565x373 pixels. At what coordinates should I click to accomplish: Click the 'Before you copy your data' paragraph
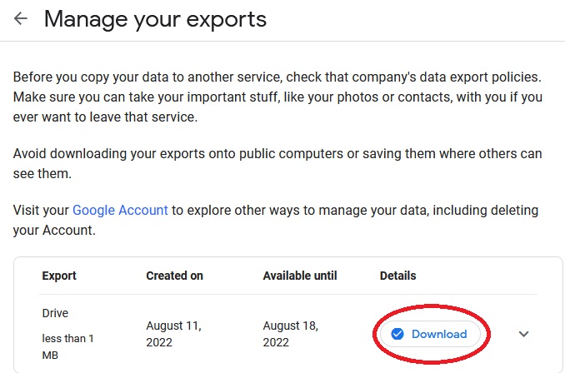277,97
